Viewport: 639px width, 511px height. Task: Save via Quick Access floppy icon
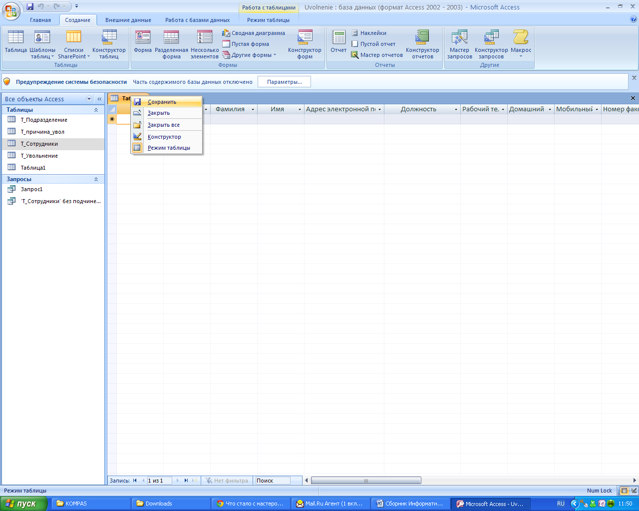30,6
